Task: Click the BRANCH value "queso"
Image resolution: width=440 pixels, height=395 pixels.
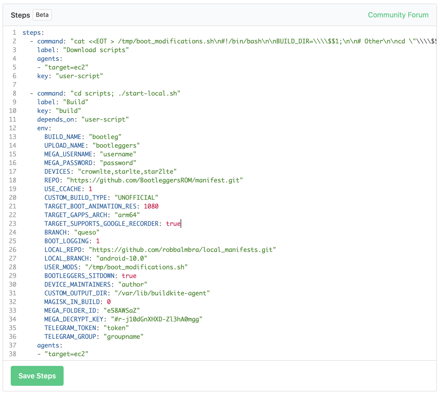Action: 87,233
